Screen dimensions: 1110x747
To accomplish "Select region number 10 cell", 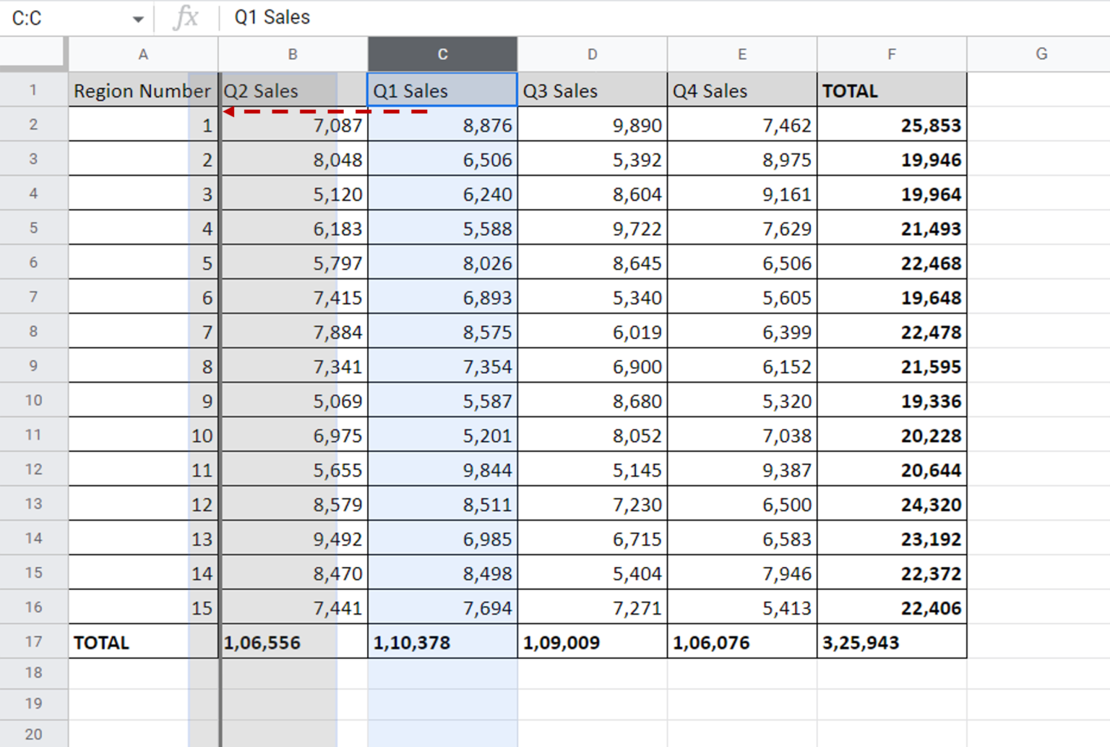I will pyautogui.click(x=143, y=435).
